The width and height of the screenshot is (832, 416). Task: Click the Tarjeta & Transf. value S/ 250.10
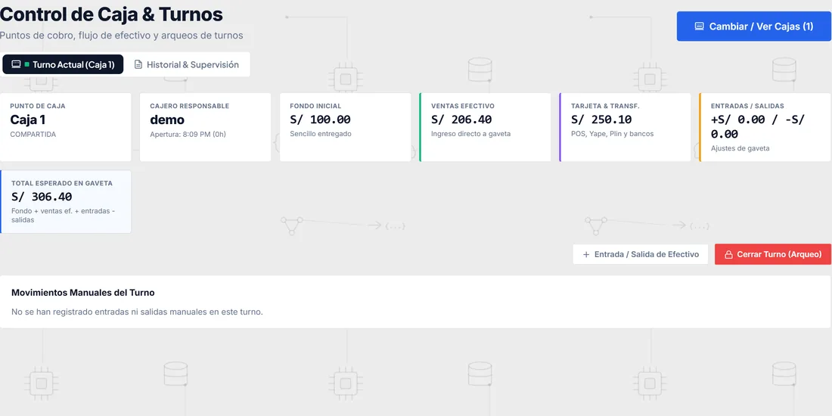[x=601, y=120]
